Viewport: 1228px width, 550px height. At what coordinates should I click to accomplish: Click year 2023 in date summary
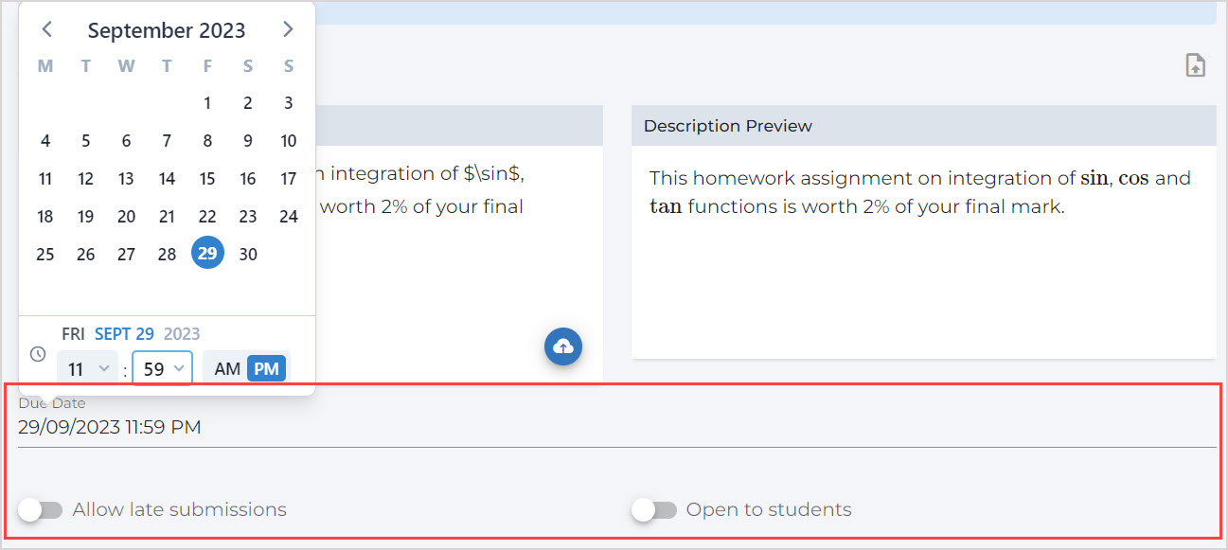click(x=182, y=333)
